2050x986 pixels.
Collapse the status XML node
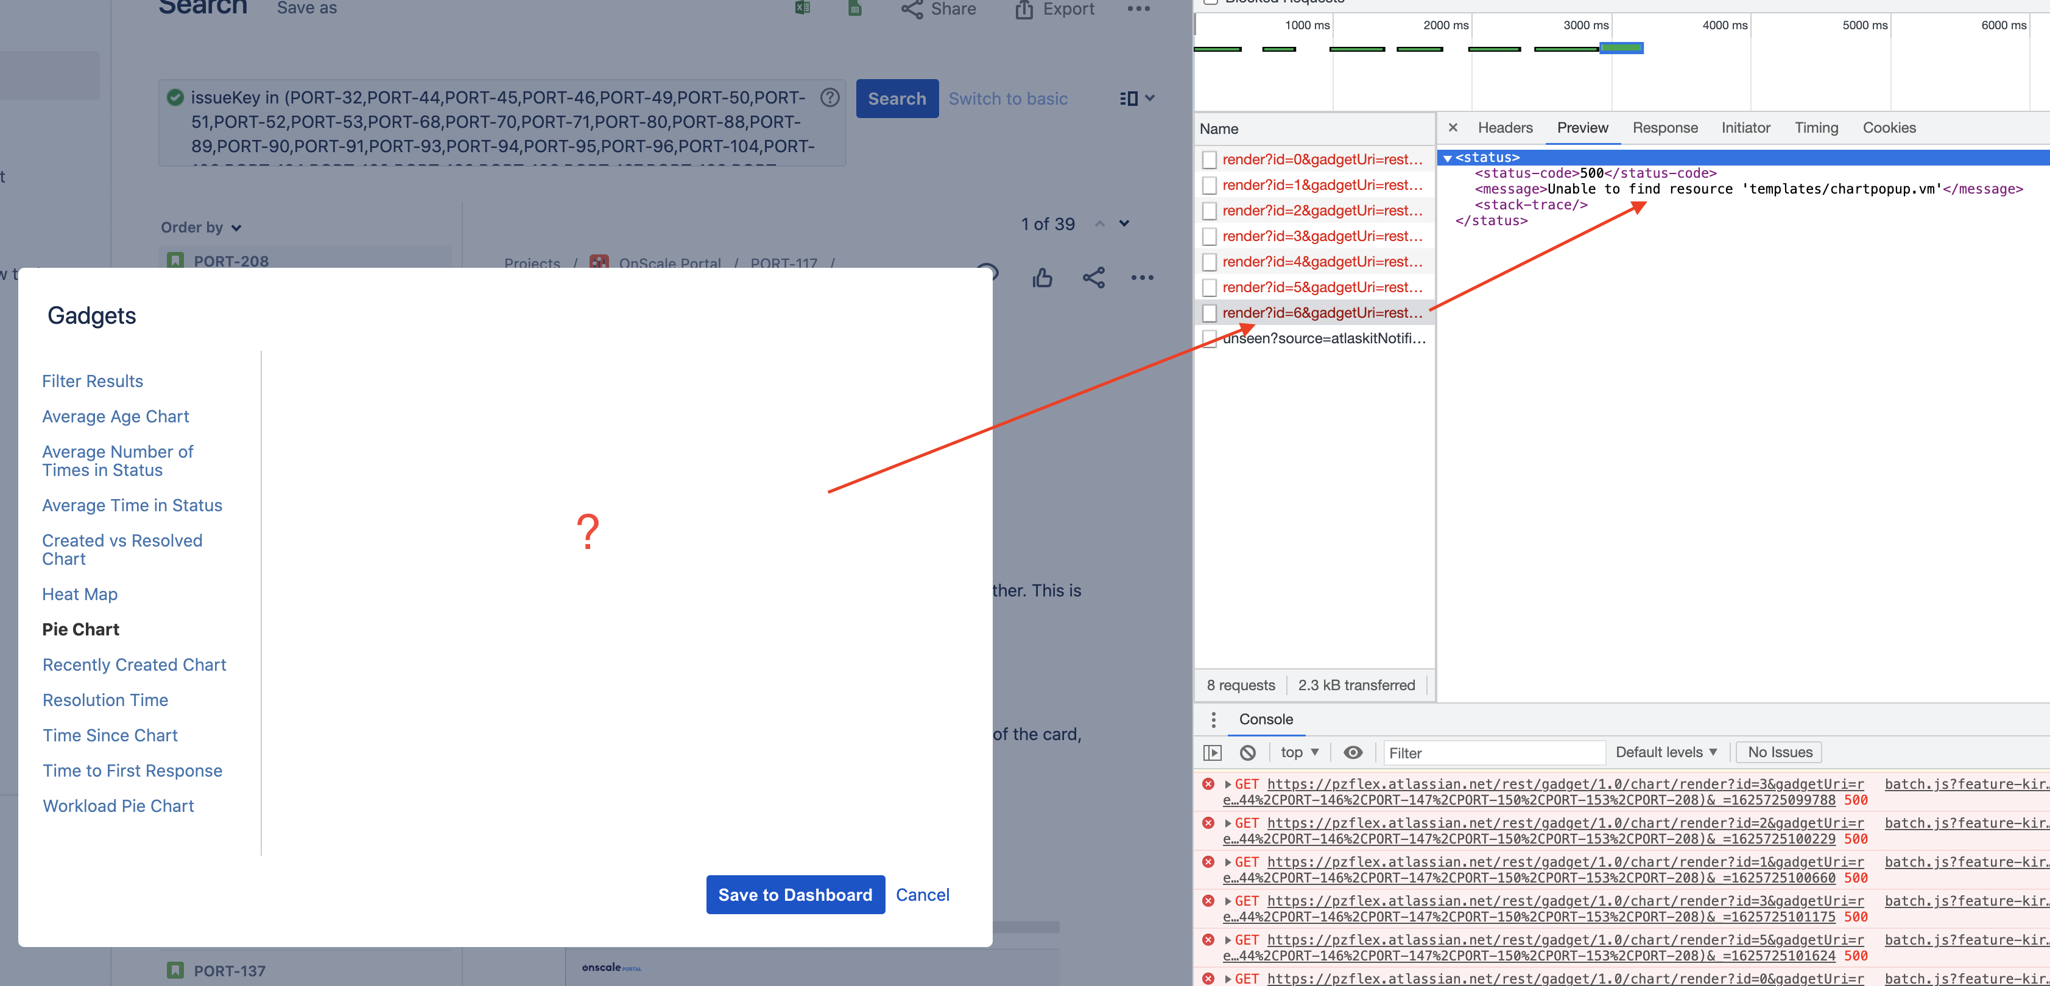coord(1448,158)
